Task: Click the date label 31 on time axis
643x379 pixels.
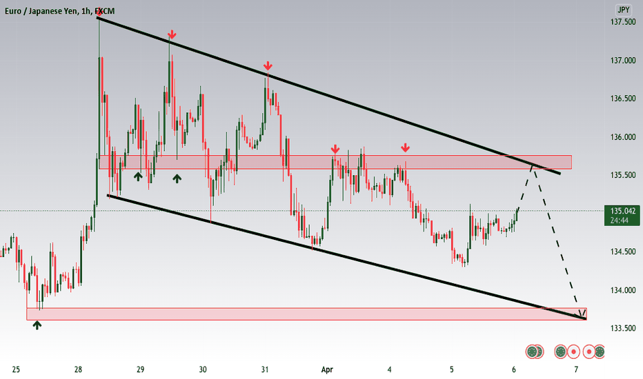Action: pos(265,369)
